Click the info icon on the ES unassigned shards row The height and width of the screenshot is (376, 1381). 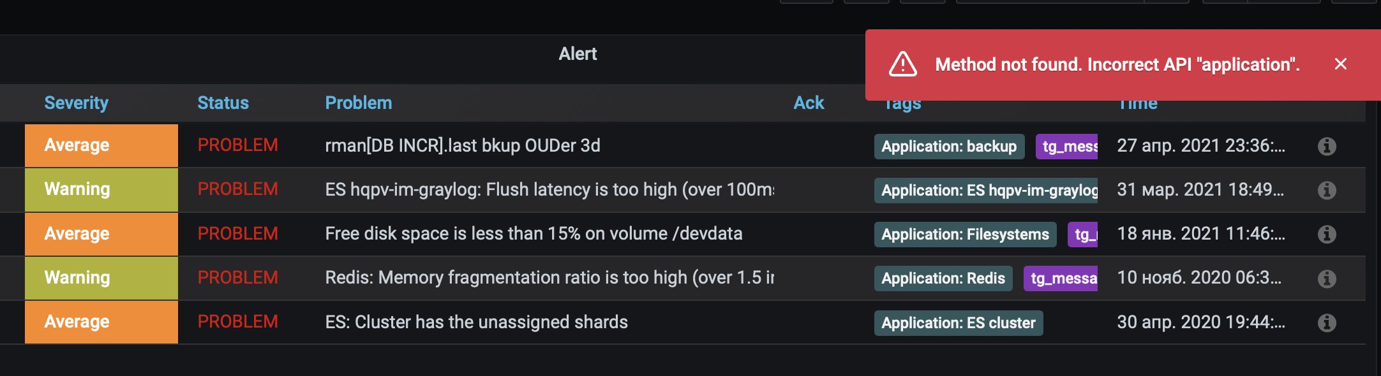[x=1327, y=322]
